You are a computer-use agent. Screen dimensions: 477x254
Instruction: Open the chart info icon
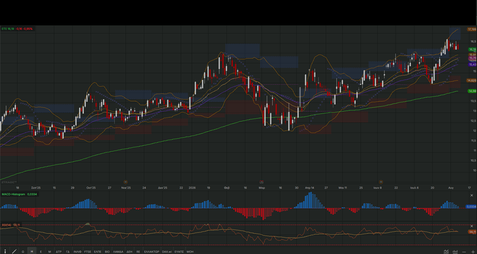point(5,251)
